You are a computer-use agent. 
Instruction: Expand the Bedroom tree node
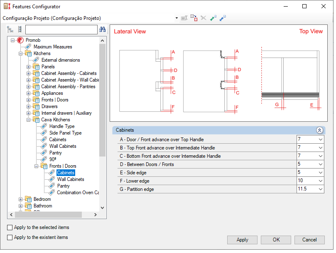[x=21, y=199]
